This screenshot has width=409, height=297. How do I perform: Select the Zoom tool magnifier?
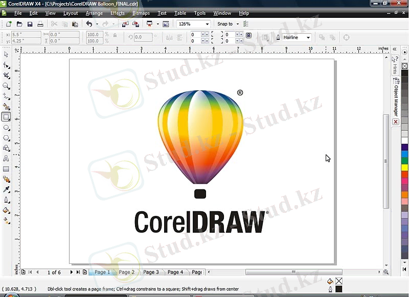coord(6,86)
